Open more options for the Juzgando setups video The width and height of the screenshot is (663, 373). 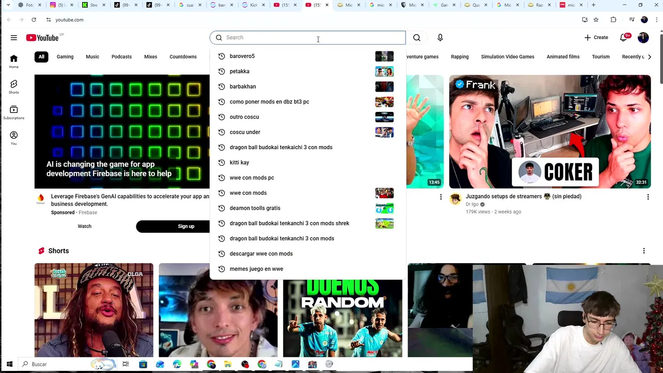click(648, 197)
